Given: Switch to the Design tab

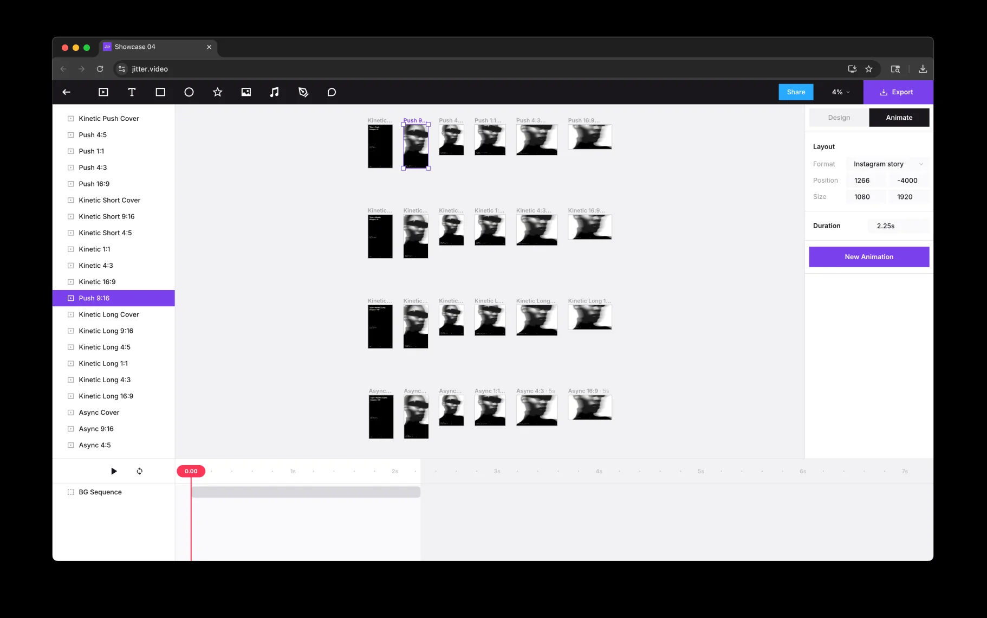Looking at the screenshot, I should (839, 118).
